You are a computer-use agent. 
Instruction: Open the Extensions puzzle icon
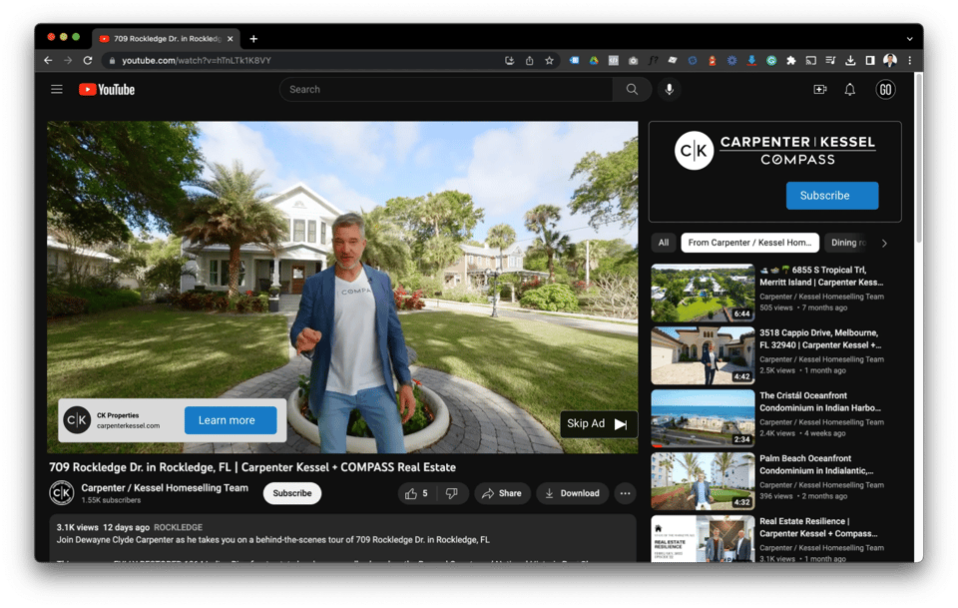[x=790, y=60]
